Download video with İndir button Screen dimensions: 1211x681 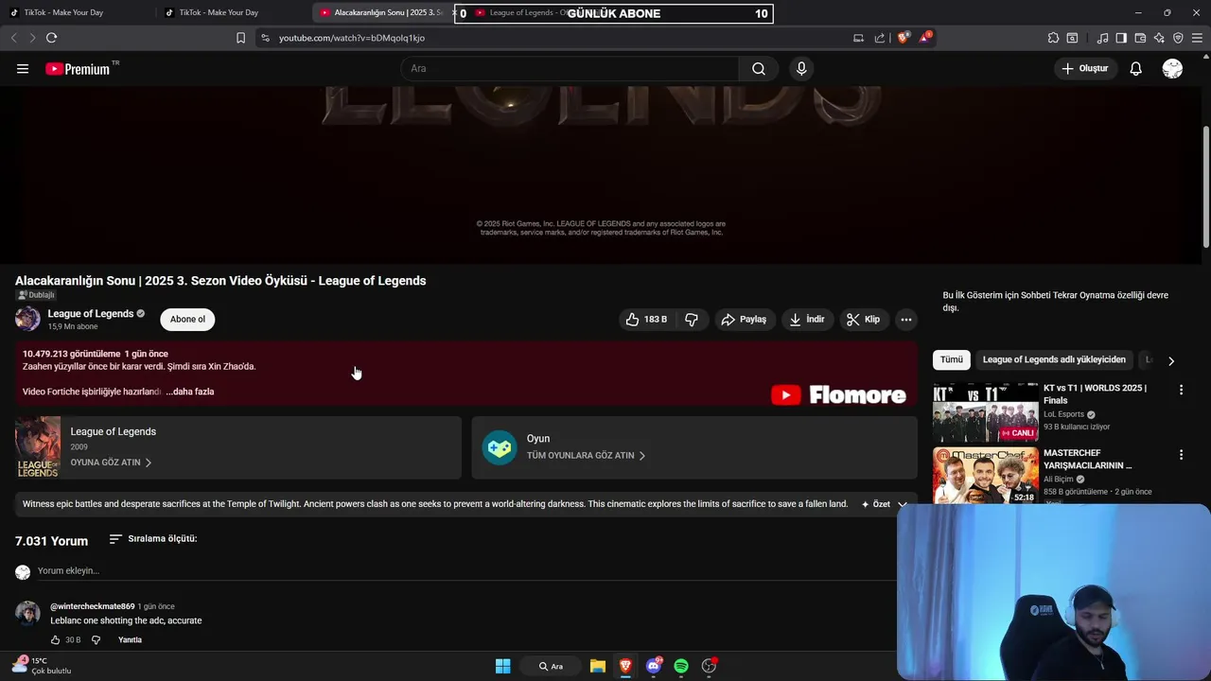807,320
